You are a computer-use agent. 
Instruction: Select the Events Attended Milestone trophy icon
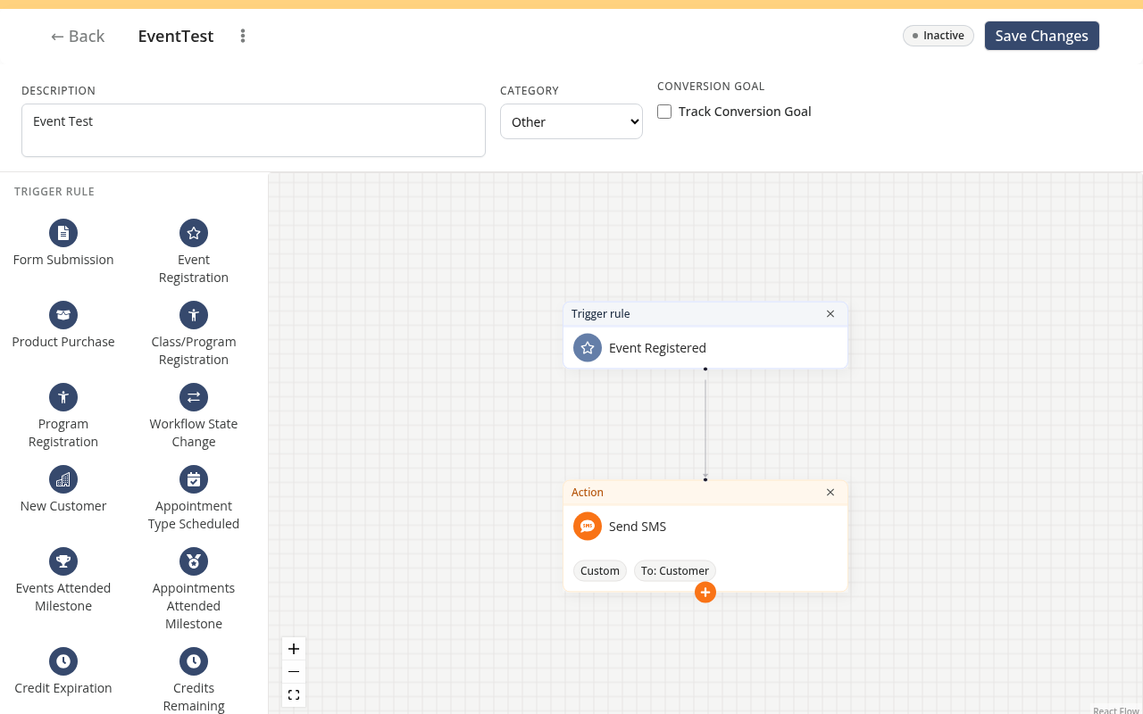click(x=63, y=561)
